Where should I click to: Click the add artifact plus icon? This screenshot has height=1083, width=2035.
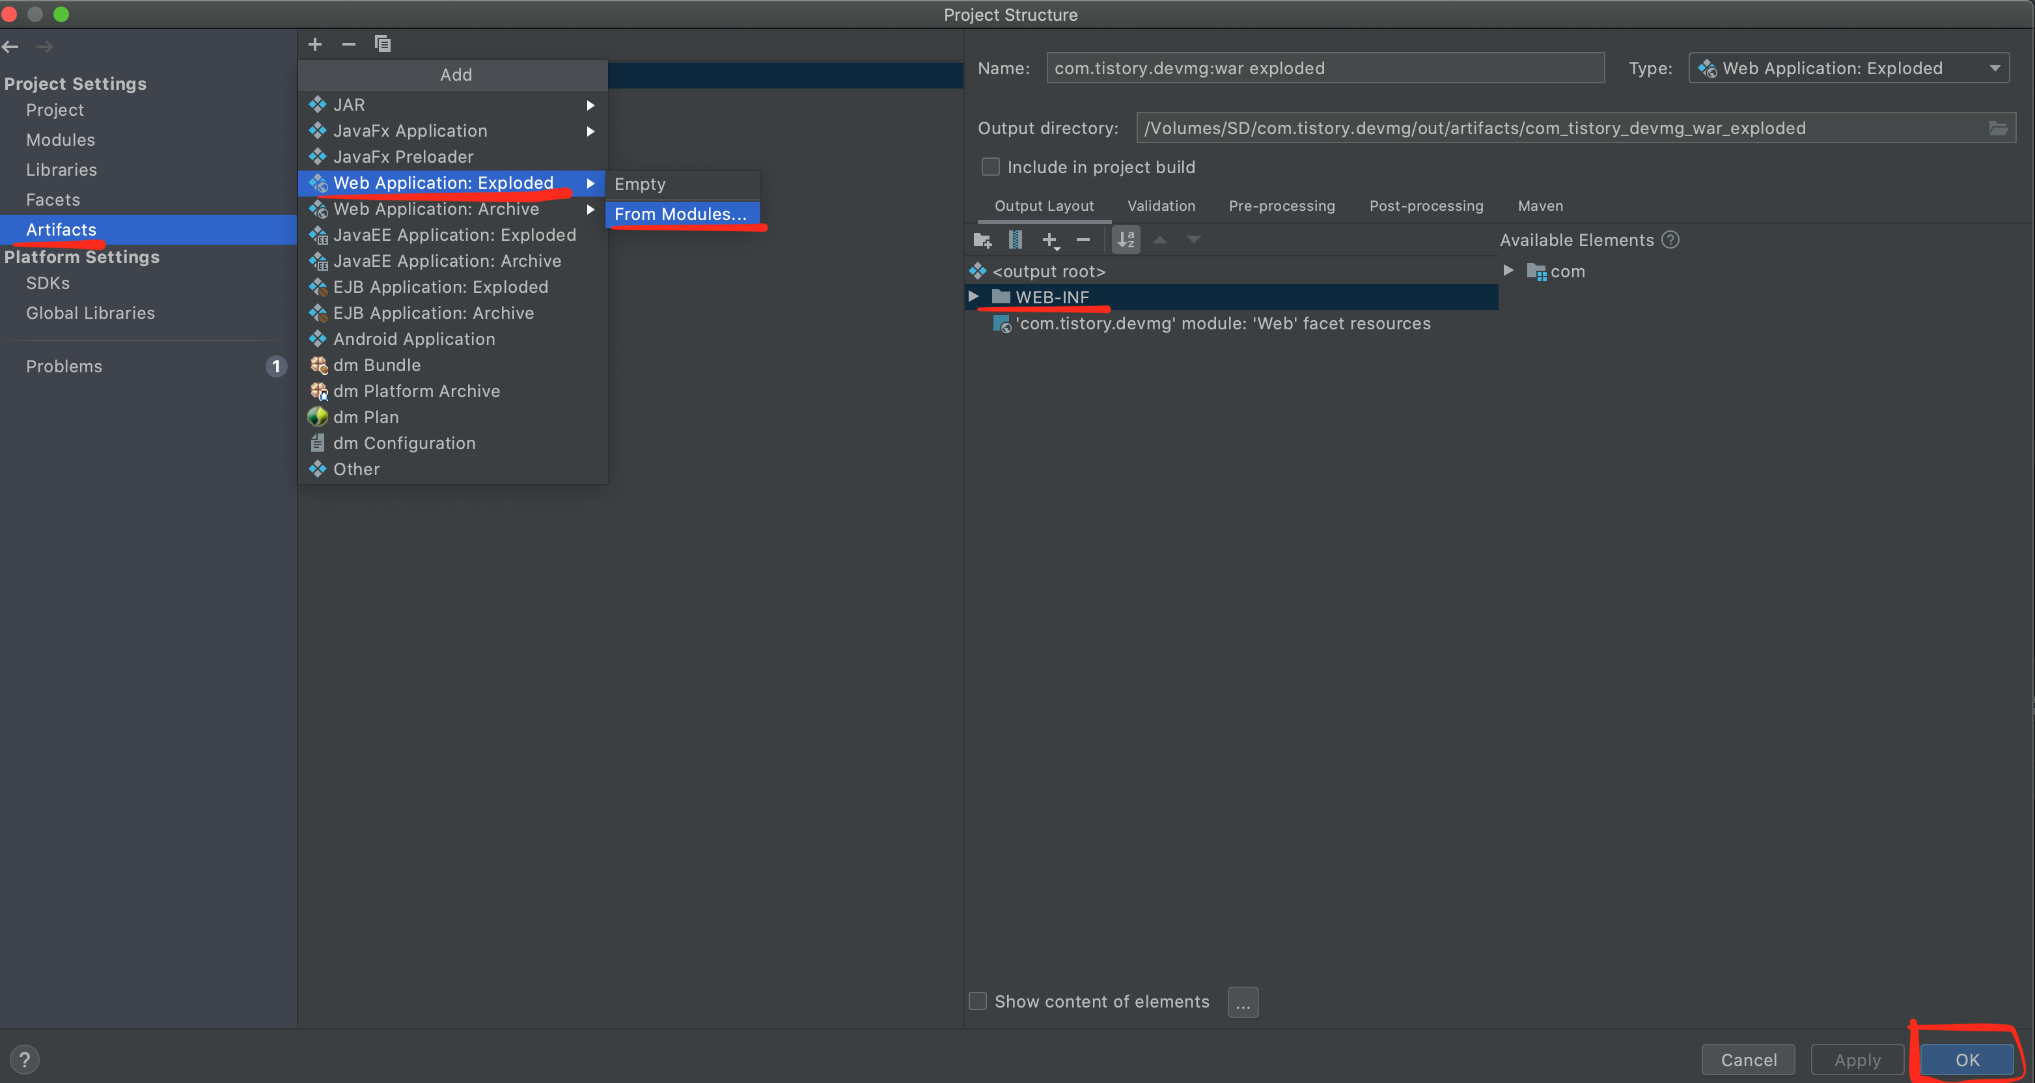coord(315,44)
